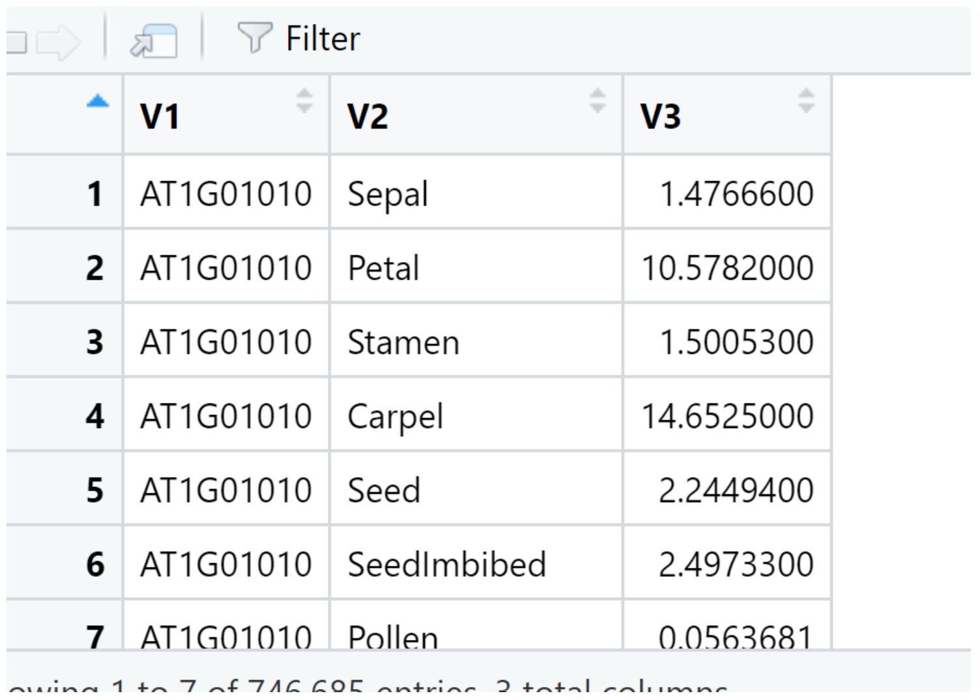The height and width of the screenshot is (700, 980).
Task: Click AT1G01010 in row 1
Action: pyautogui.click(x=226, y=194)
